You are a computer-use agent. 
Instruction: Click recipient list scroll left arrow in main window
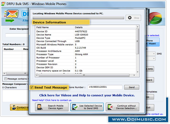click(4, 73)
